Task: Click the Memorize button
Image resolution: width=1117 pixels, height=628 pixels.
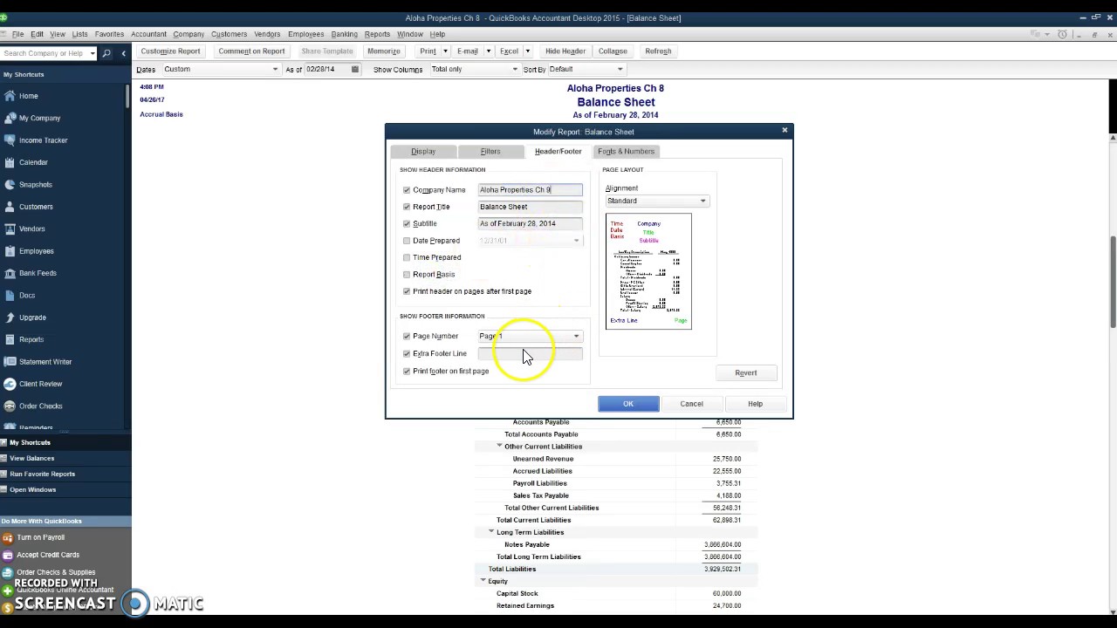Action: click(384, 51)
